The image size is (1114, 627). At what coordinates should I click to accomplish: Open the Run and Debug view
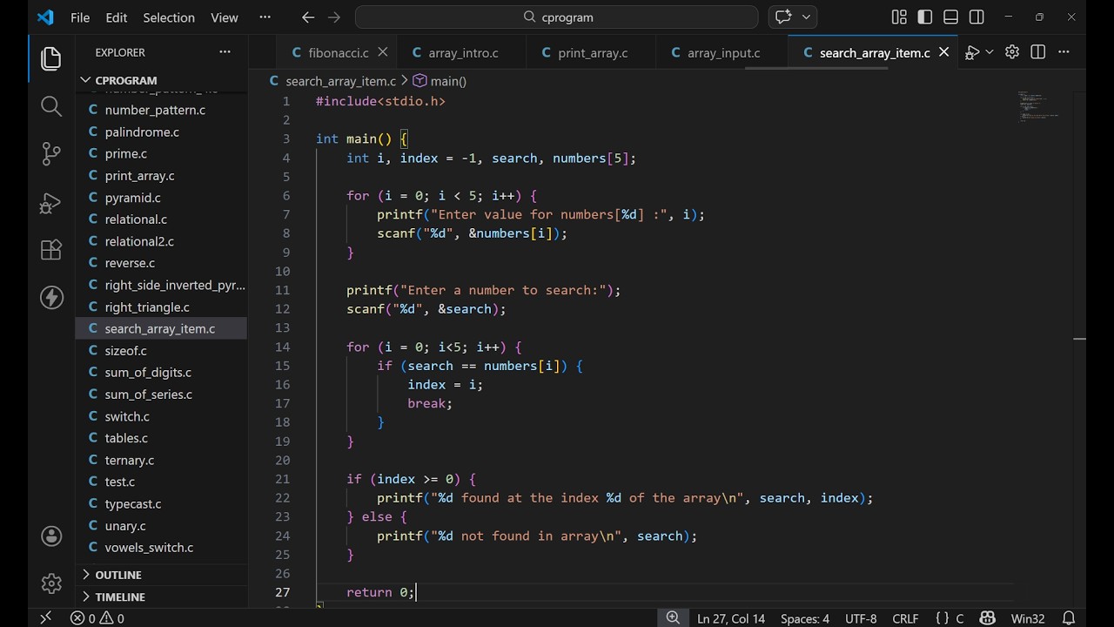pos(51,202)
